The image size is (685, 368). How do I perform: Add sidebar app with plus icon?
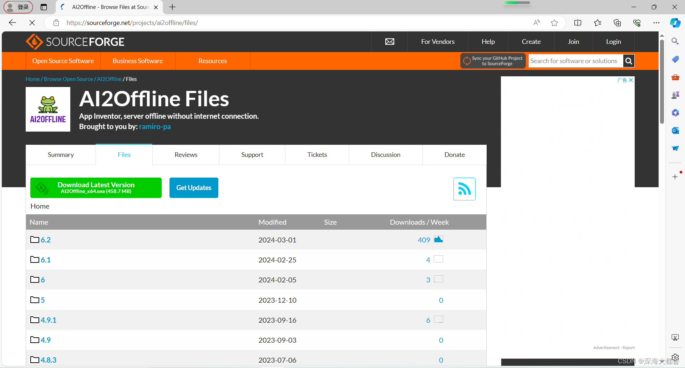[x=675, y=177]
